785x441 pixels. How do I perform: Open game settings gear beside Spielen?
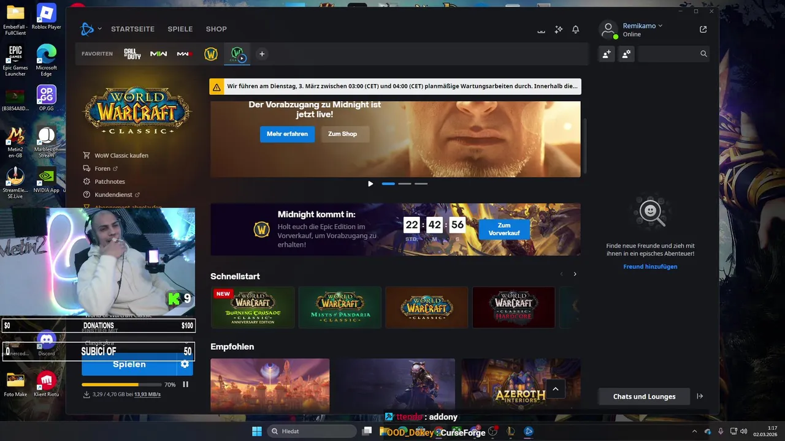[x=185, y=364]
